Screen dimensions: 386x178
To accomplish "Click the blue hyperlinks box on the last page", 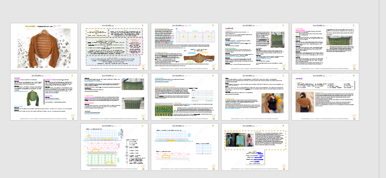I will (255, 157).
